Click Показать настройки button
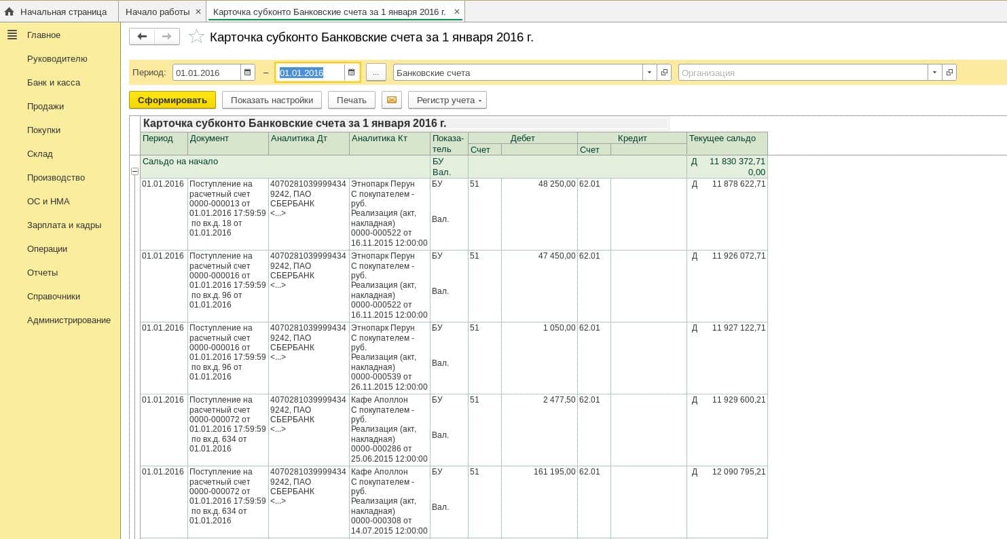1007x539 pixels. 272,100
